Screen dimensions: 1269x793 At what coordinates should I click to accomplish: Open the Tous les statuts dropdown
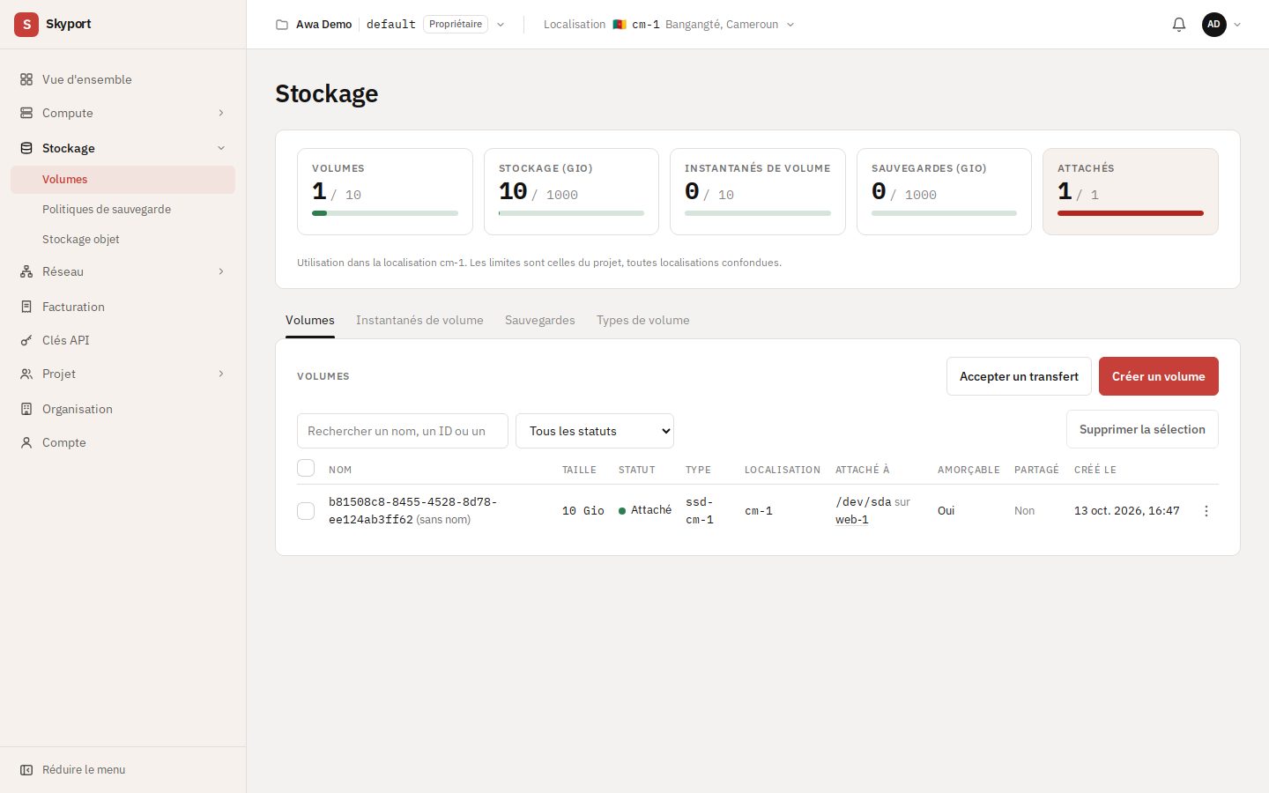(x=595, y=431)
